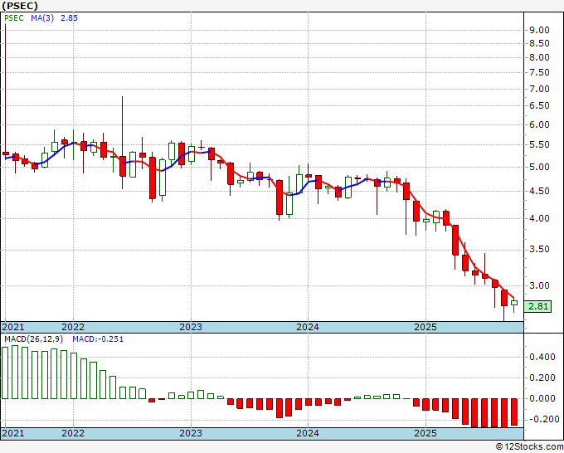Click 2024 on the MACD timeline

click(308, 433)
